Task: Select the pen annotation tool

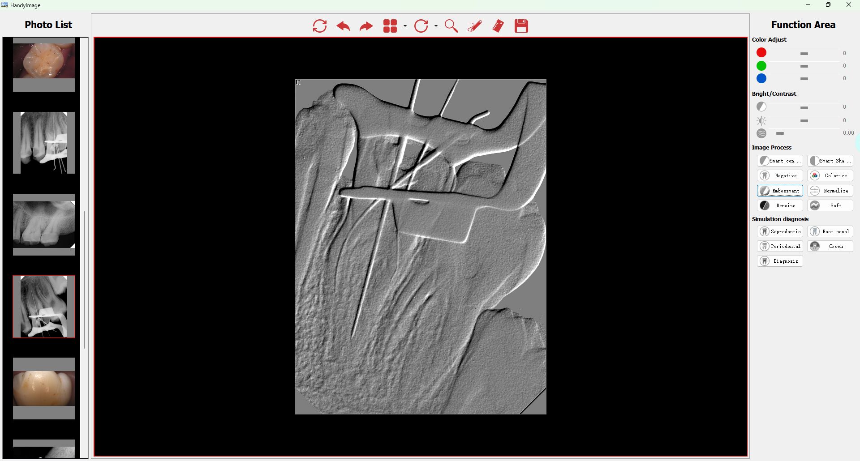Action: [474, 26]
